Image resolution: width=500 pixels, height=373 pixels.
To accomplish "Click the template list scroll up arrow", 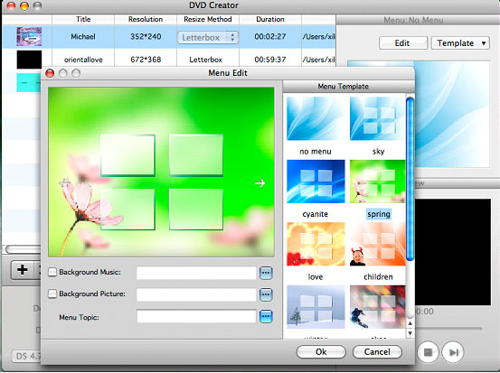I will [x=410, y=323].
